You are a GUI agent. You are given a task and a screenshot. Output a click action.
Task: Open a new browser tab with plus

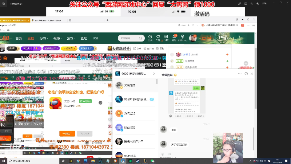tap(107, 20)
